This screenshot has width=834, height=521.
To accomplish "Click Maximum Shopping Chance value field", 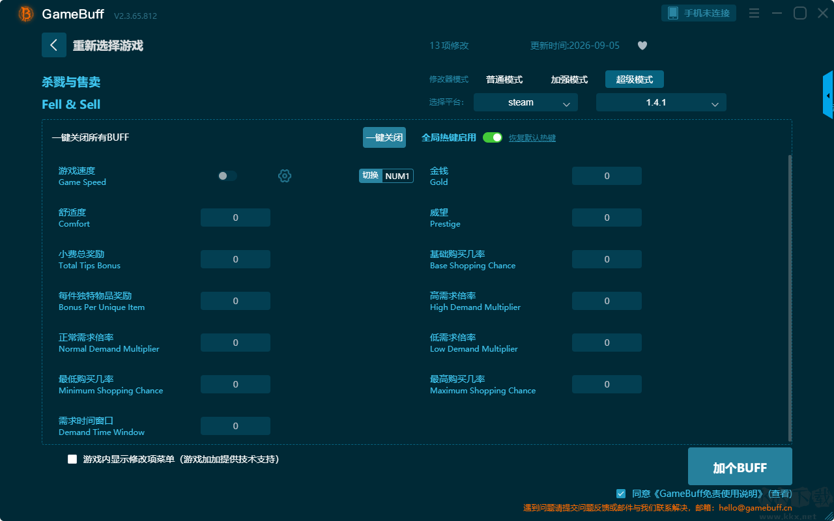I will 607,384.
